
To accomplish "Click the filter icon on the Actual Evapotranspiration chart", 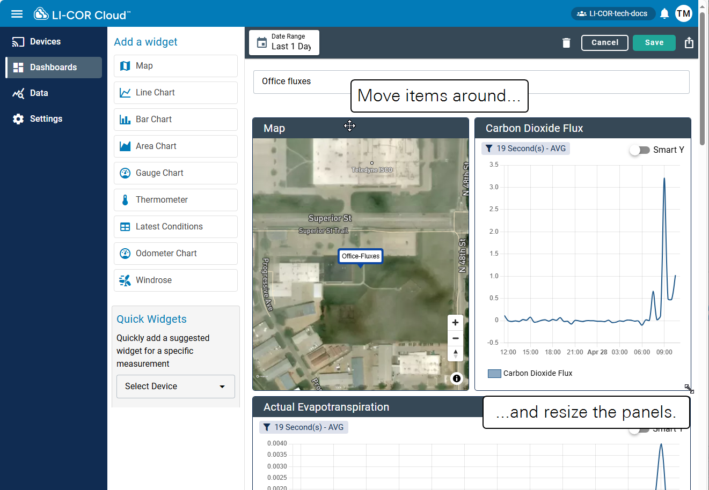I will point(267,427).
